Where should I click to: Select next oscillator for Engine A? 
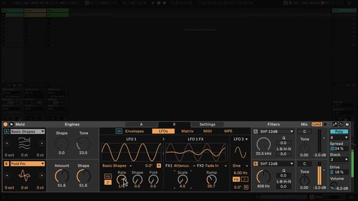coord(41,143)
